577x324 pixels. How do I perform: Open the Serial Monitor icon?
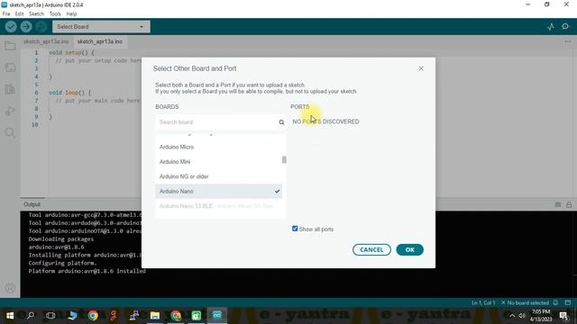[565, 26]
